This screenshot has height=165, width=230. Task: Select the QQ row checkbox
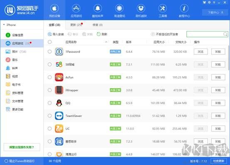[x=50, y=103]
